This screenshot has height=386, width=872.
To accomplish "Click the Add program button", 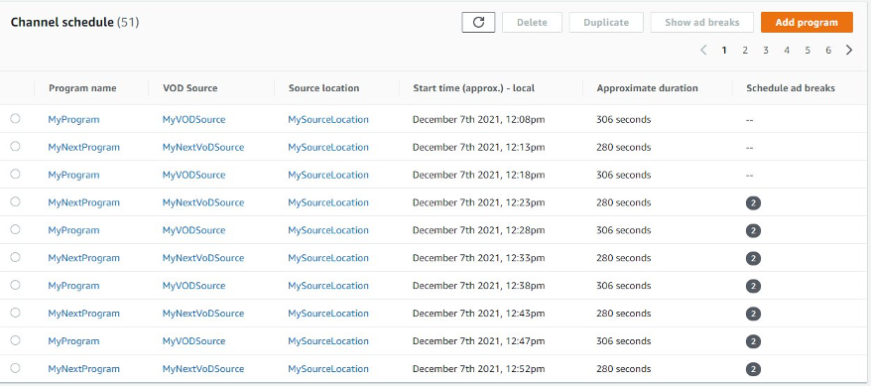I will [807, 22].
